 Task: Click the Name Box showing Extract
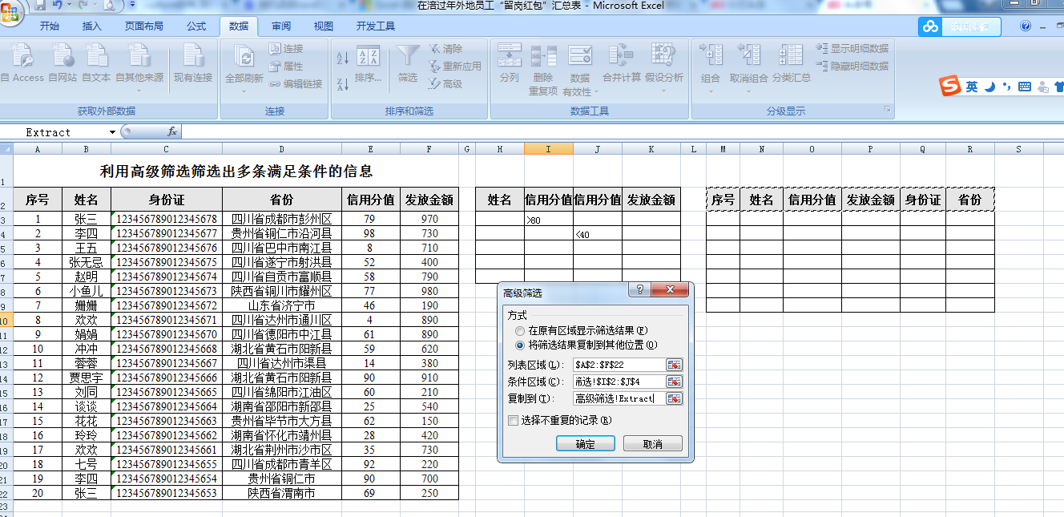[x=54, y=132]
